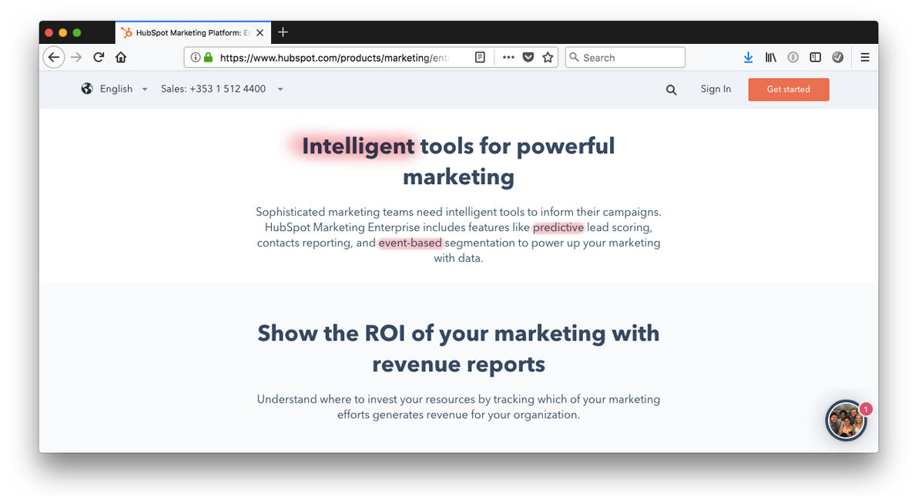Select the HubSpot Marketing Platform tab
915x496 pixels.
click(193, 32)
